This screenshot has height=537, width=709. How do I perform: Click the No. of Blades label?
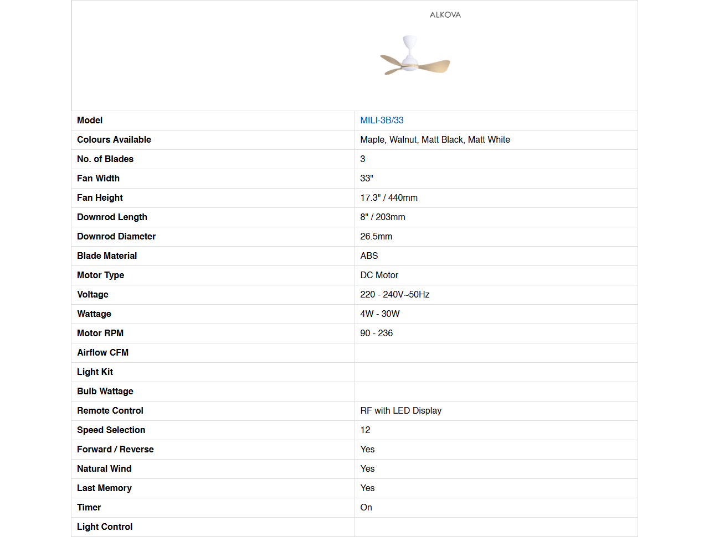105,159
